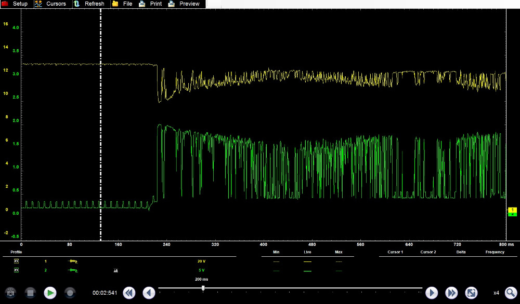Image resolution: width=520 pixels, height=304 pixels.
Task: Click the expand view icon
Action: (471, 293)
